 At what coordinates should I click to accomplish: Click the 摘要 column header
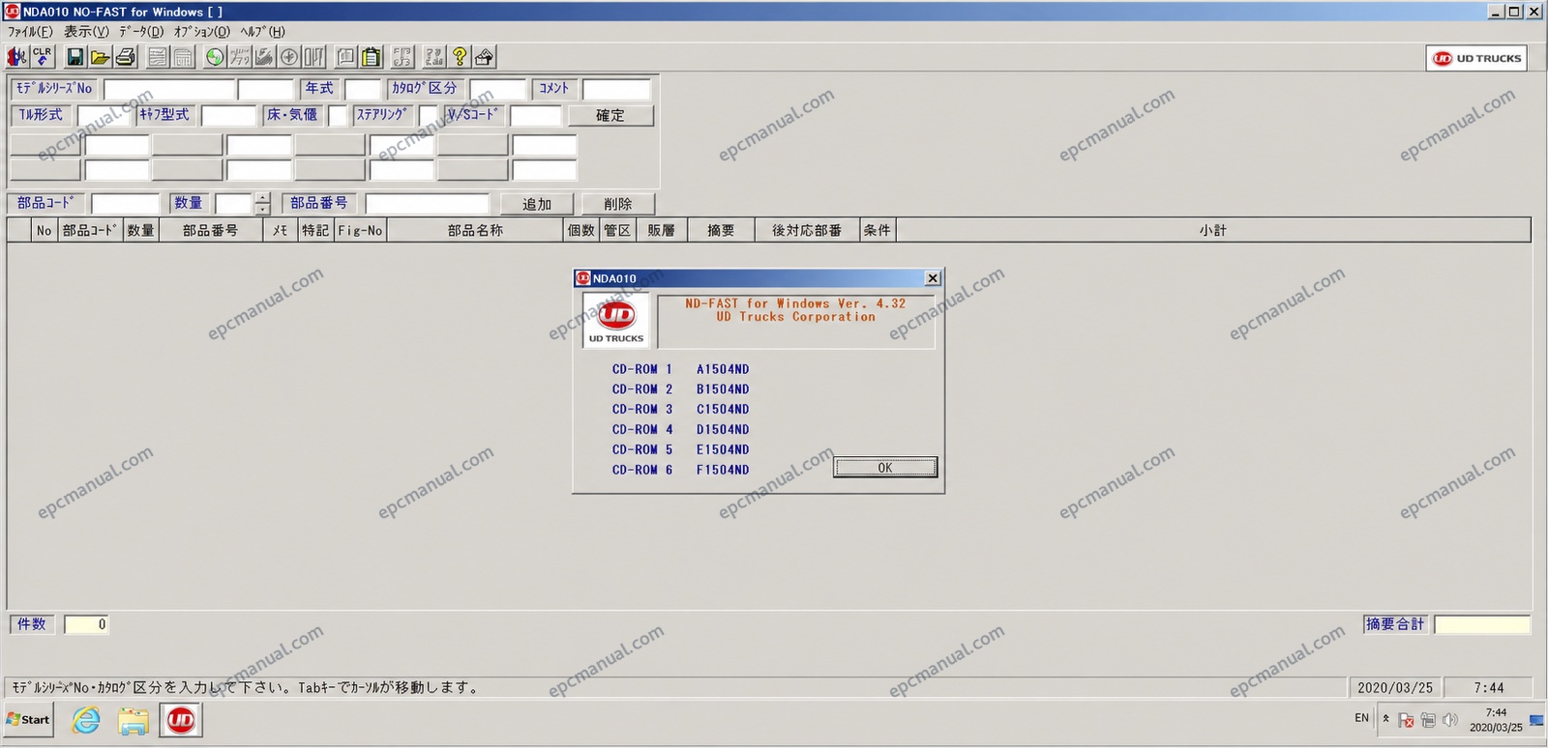[x=721, y=230]
